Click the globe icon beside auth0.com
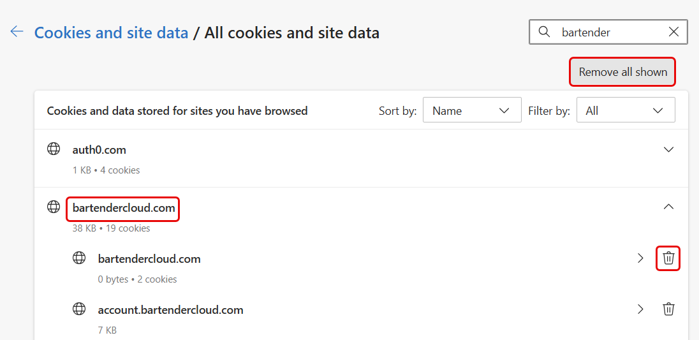Viewport: 699px width, 340px height. click(x=54, y=149)
